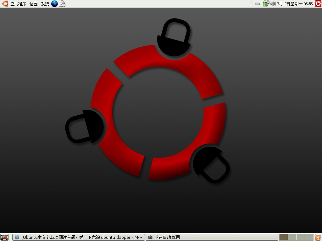Launch the web browser globe icon
Image resolution: width=322 pixels, height=241 pixels.
point(54,4)
